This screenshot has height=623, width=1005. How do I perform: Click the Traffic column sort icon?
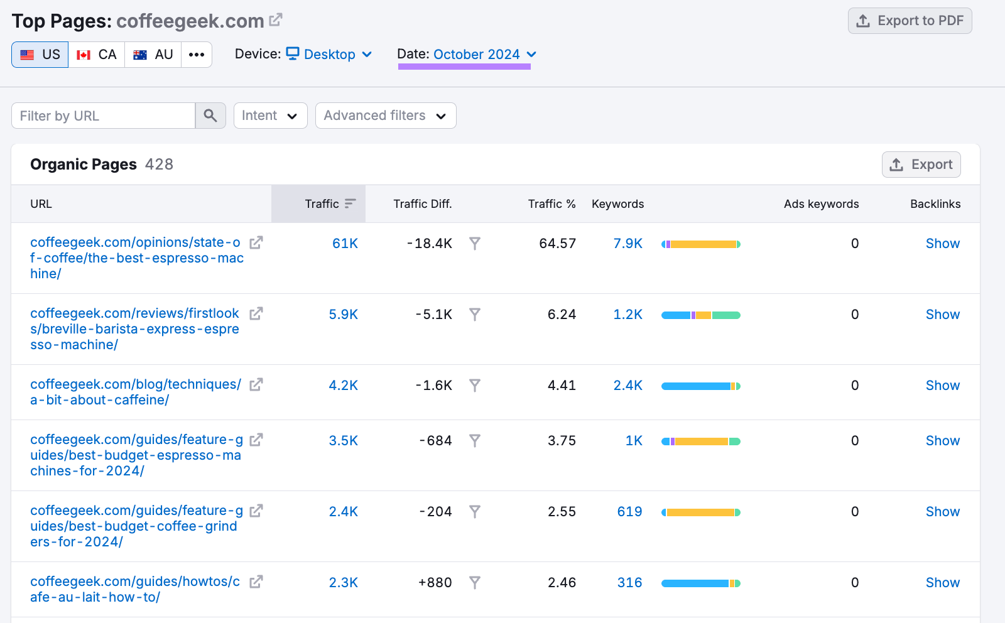(350, 203)
